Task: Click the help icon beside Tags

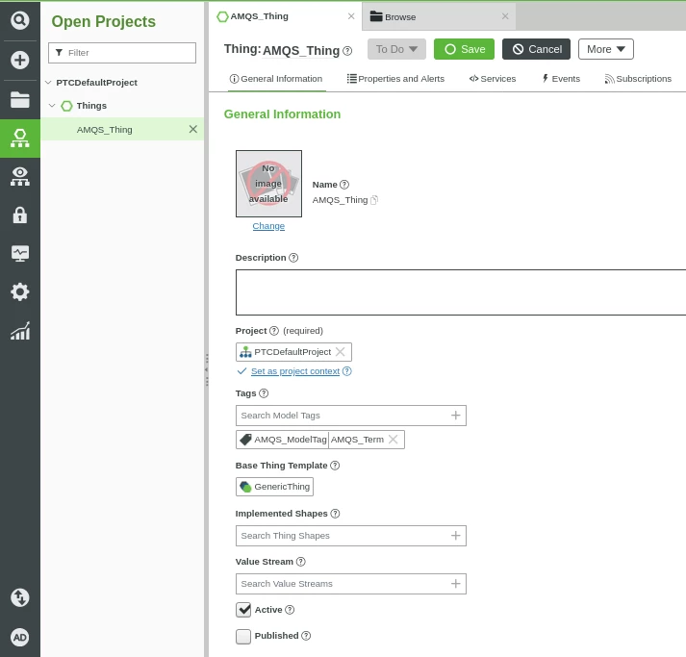Action: [264, 393]
